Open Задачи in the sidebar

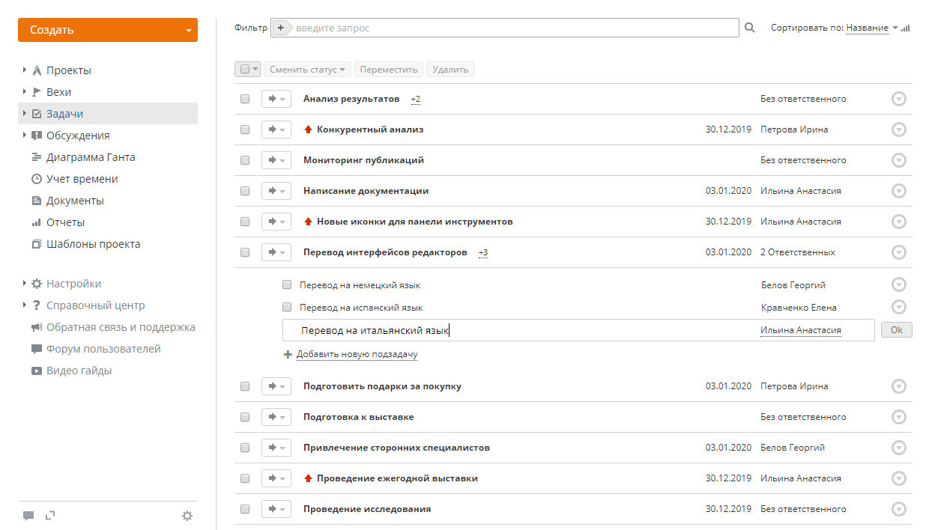coord(64,114)
